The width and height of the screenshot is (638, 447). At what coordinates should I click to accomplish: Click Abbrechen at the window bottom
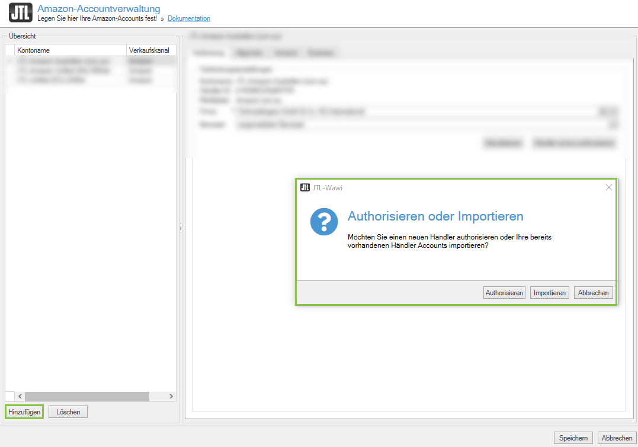[x=617, y=438]
